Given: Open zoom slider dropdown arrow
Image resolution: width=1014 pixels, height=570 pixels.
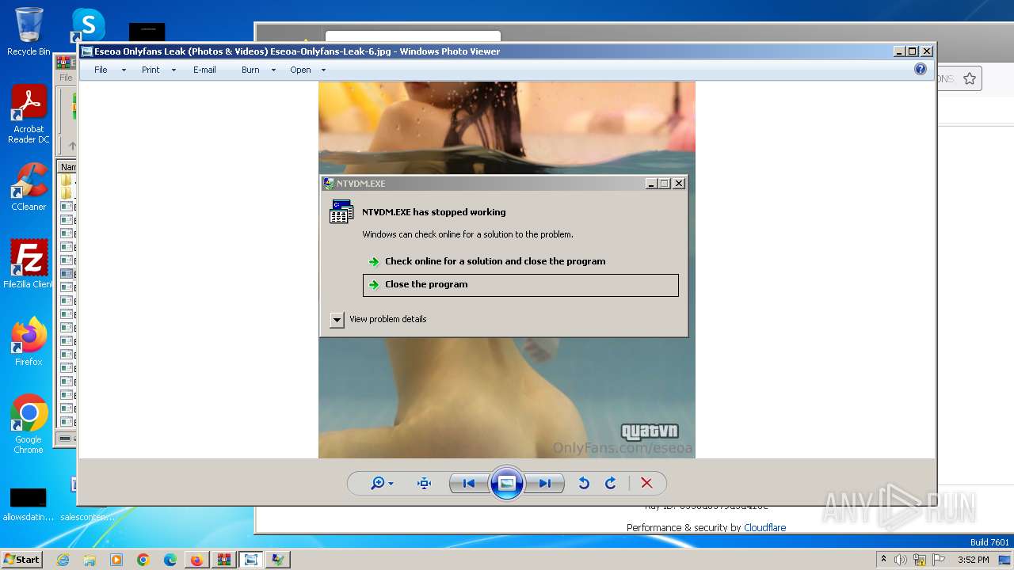Looking at the screenshot, I should (391, 484).
